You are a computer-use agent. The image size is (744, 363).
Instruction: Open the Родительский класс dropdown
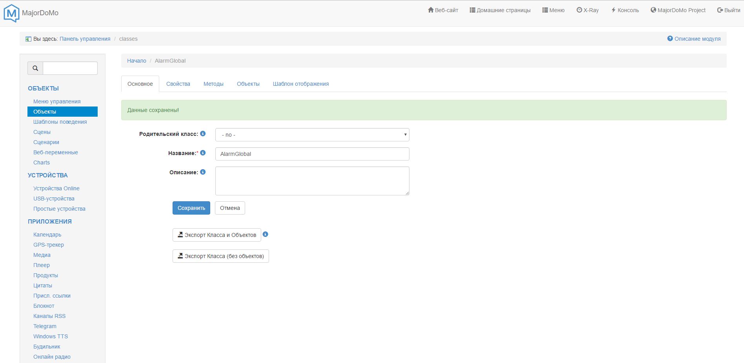pos(312,135)
